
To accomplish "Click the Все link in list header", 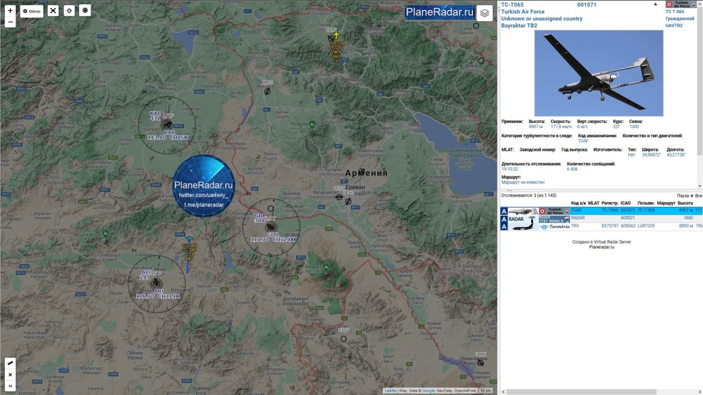I will click(699, 196).
